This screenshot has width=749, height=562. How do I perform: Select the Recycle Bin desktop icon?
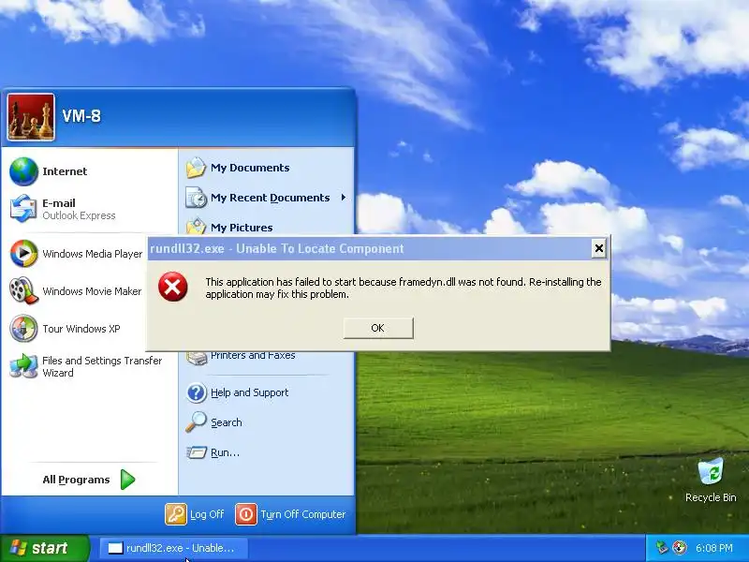tap(711, 472)
